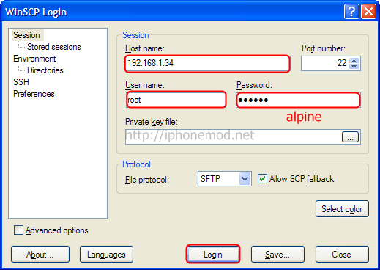Open the Environment settings page
The image size is (380, 270).
click(34, 59)
